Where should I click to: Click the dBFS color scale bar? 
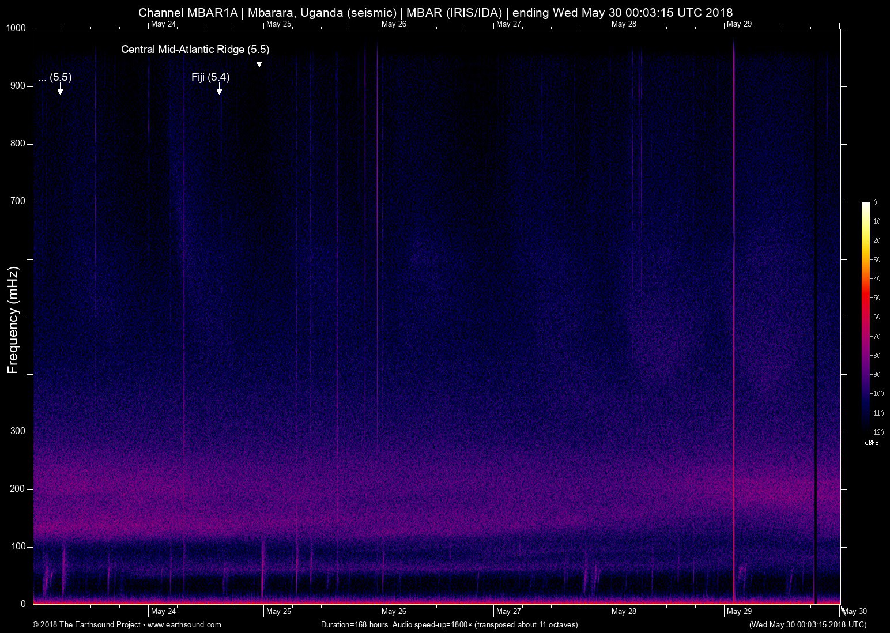click(865, 316)
